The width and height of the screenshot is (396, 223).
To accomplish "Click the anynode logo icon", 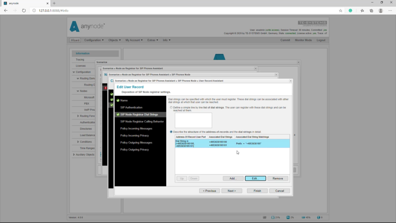I will tap(74, 27).
